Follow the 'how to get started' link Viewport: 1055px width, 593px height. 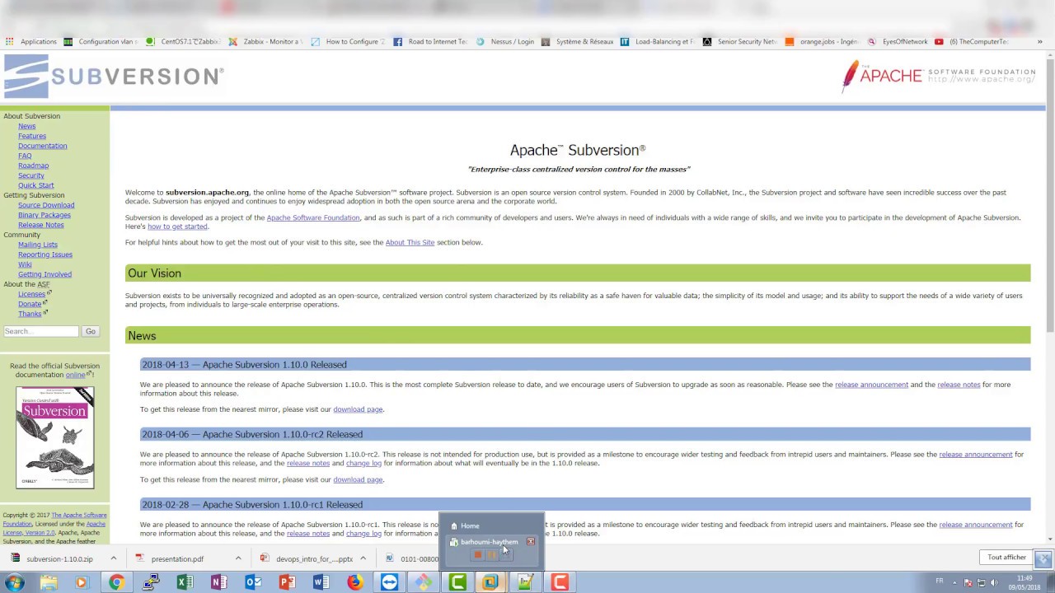coord(177,226)
